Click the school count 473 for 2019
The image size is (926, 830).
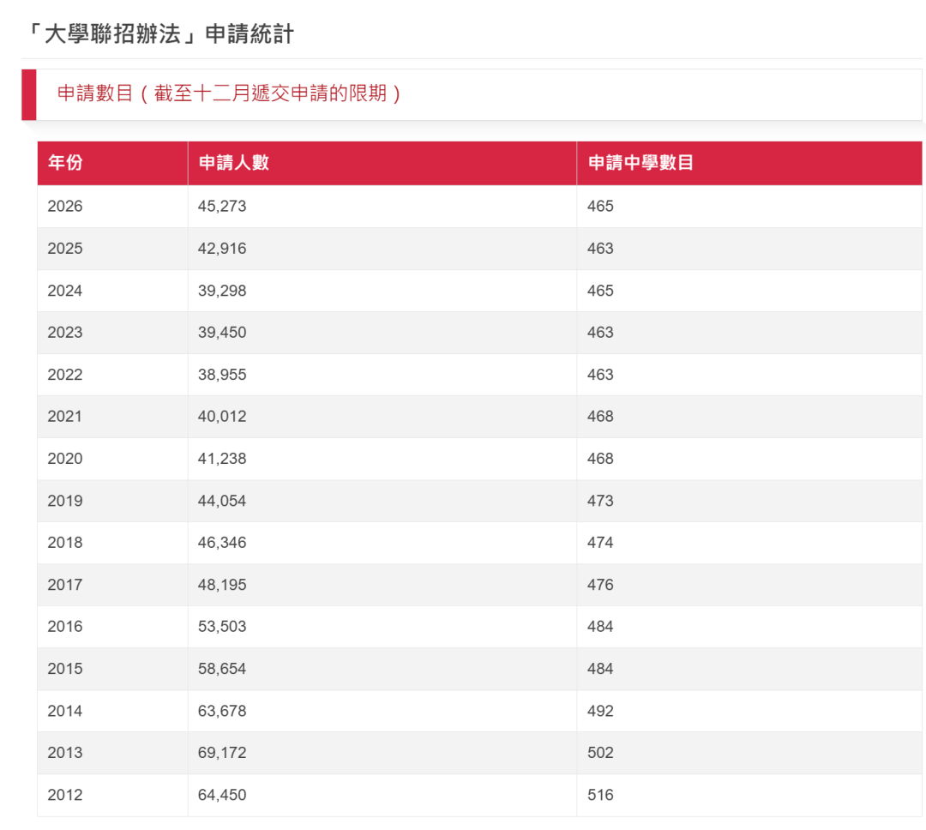[601, 501]
